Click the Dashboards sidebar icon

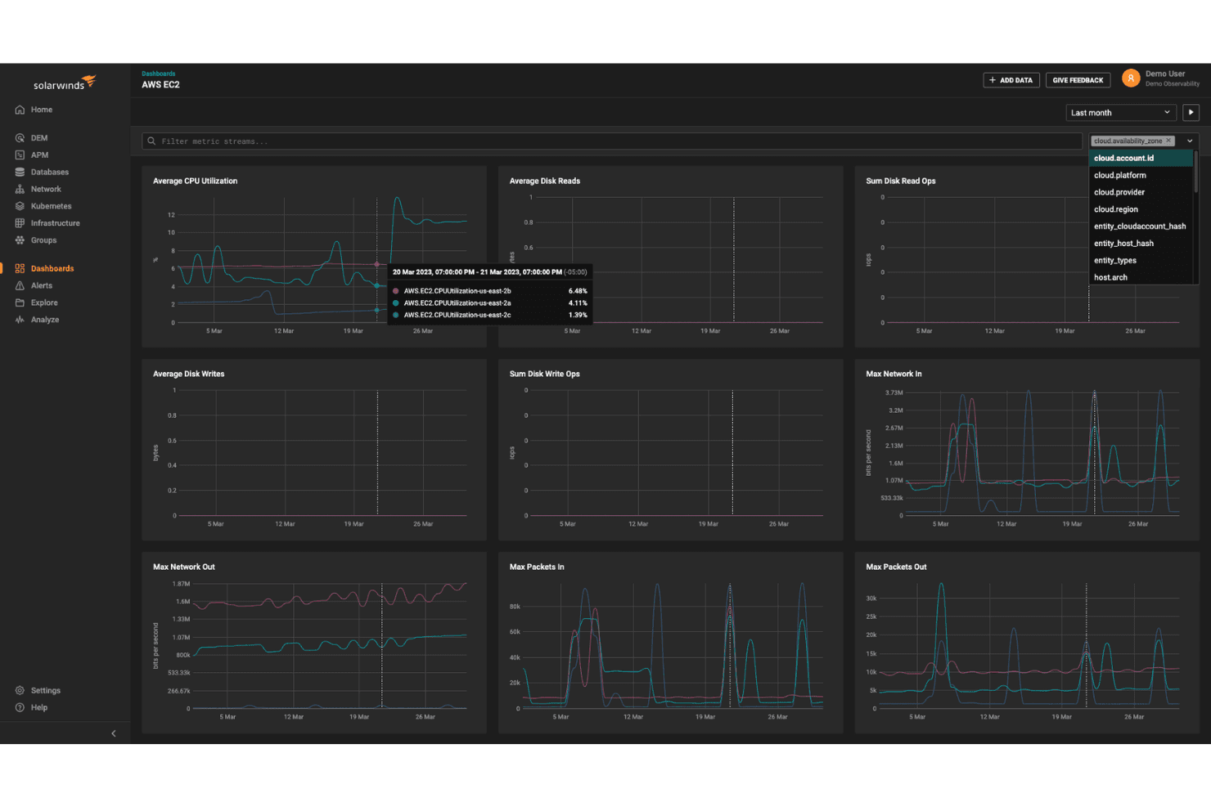(20, 269)
